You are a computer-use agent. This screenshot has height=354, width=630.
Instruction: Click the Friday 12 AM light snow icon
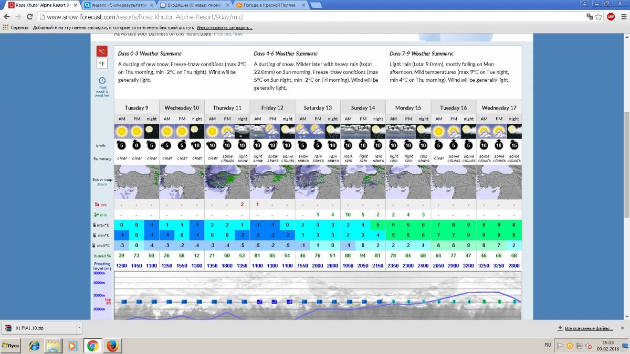click(x=257, y=131)
